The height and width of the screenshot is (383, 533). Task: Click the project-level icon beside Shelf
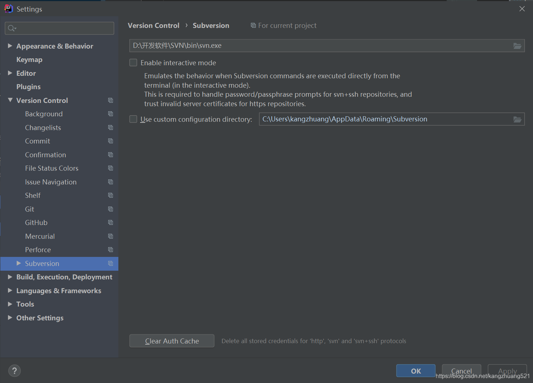pos(111,195)
